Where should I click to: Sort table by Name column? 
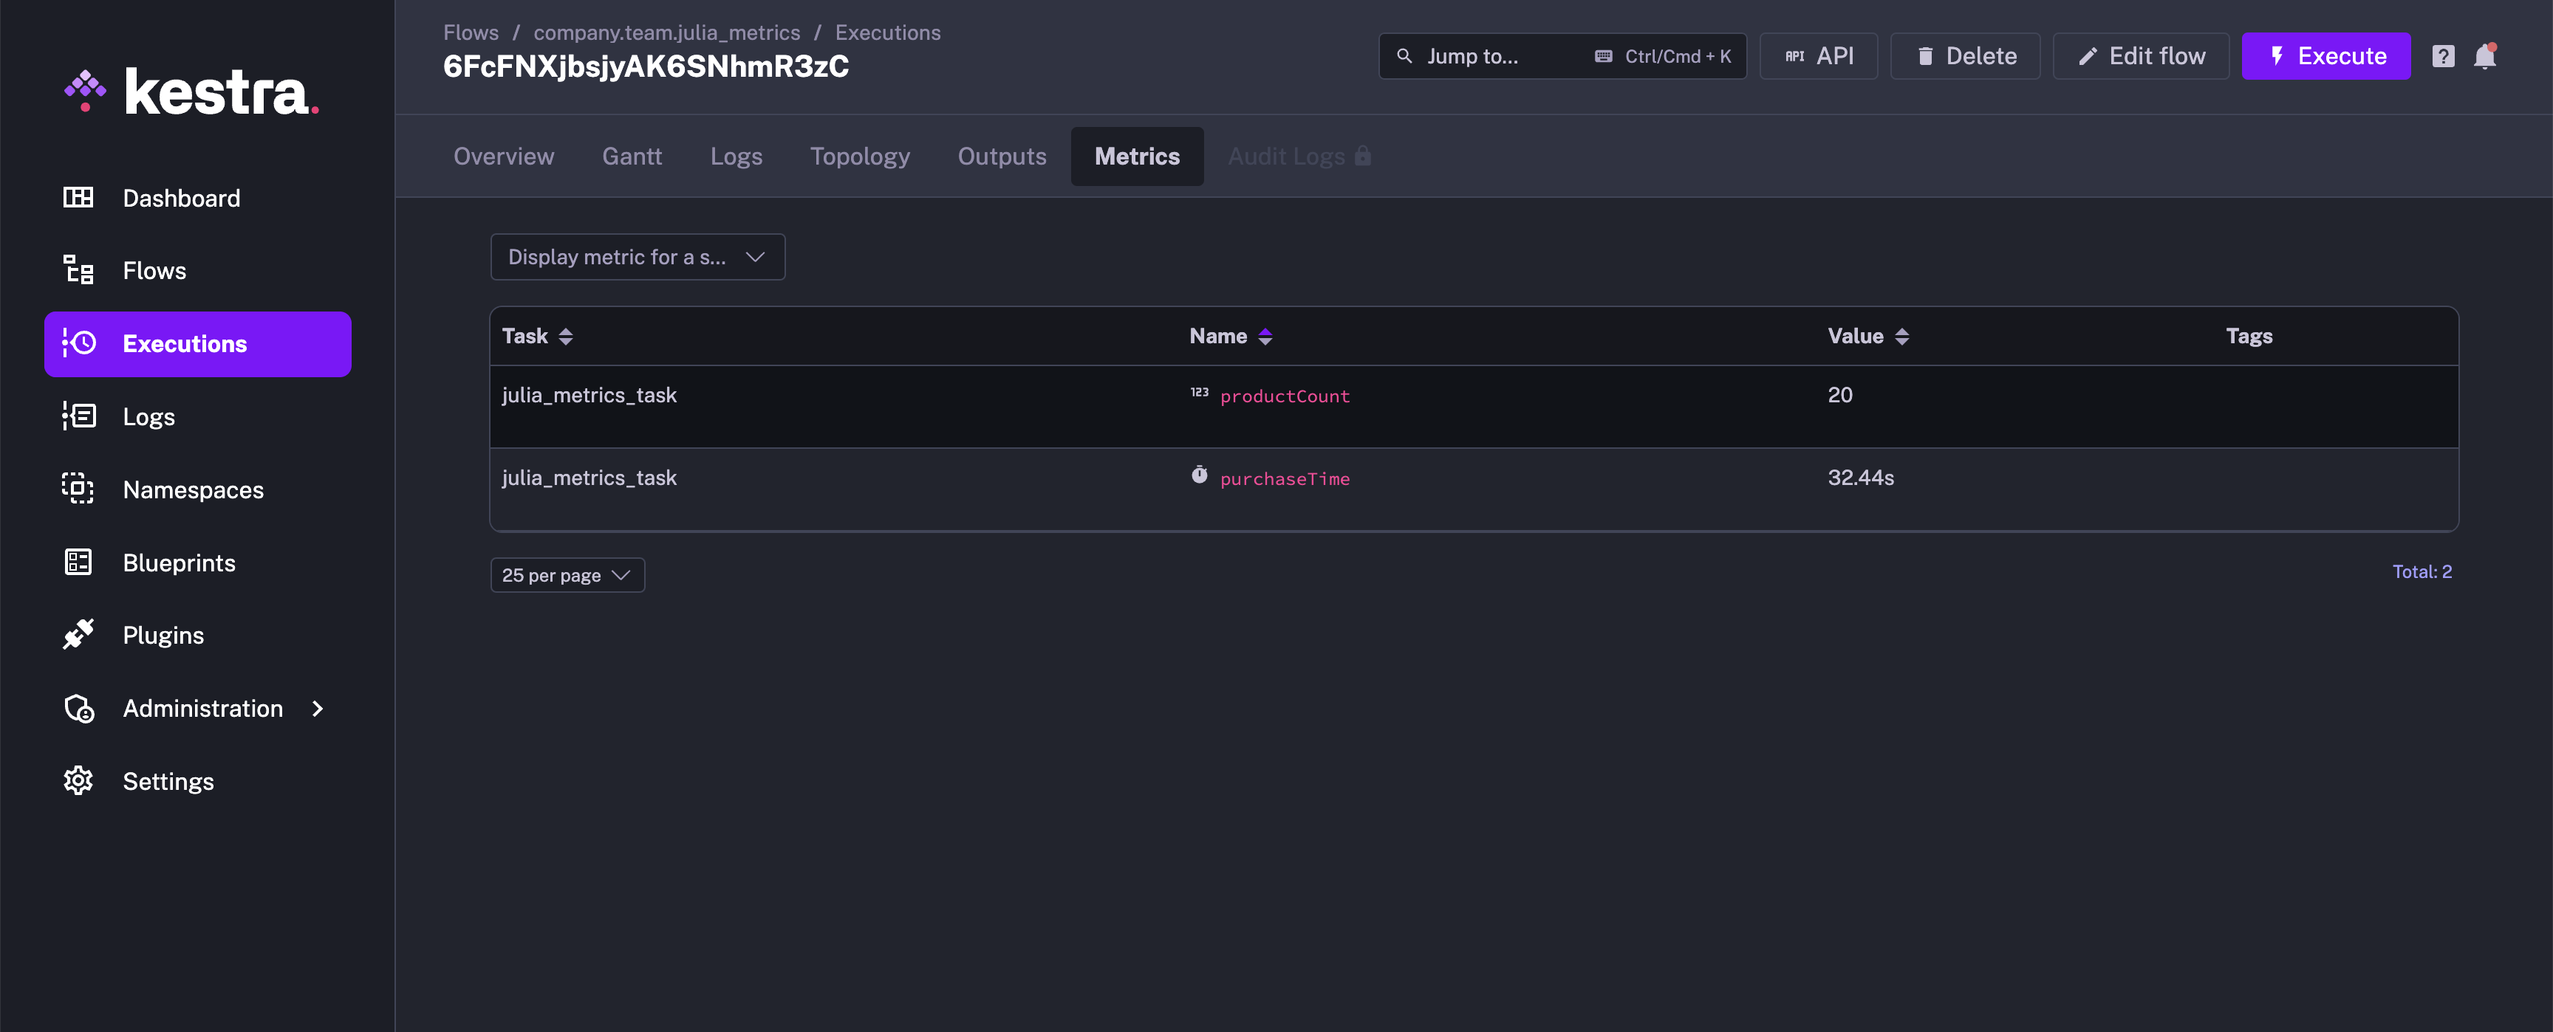(x=1265, y=337)
